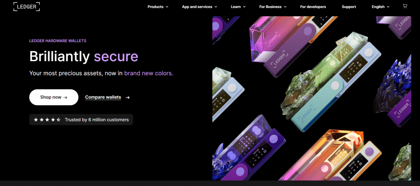Expand the Learn chevron arrow
The width and height of the screenshot is (420, 186).
coord(244,7)
